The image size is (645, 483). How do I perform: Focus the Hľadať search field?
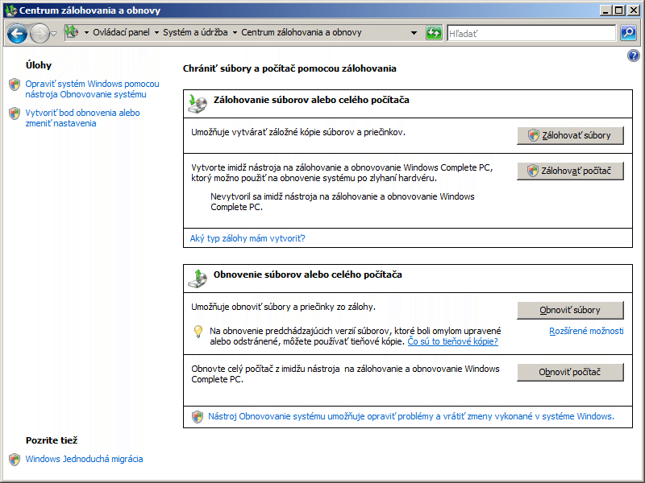[531, 33]
